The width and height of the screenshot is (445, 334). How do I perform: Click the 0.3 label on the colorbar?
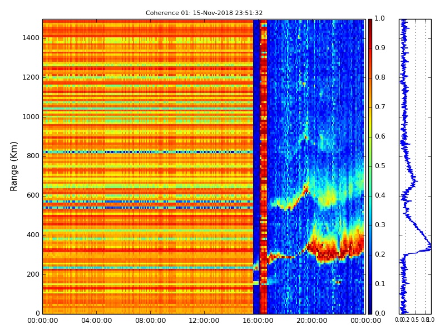[380, 225]
